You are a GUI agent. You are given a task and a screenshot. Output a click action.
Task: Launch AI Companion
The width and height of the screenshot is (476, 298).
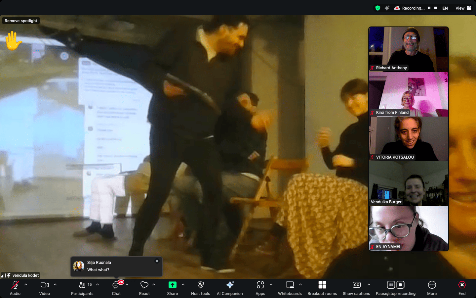pyautogui.click(x=230, y=288)
